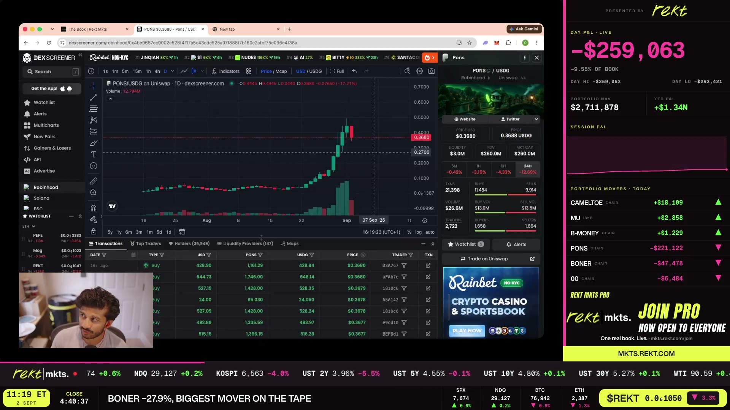Expand the social links chevron beside Twitter

coord(536,119)
